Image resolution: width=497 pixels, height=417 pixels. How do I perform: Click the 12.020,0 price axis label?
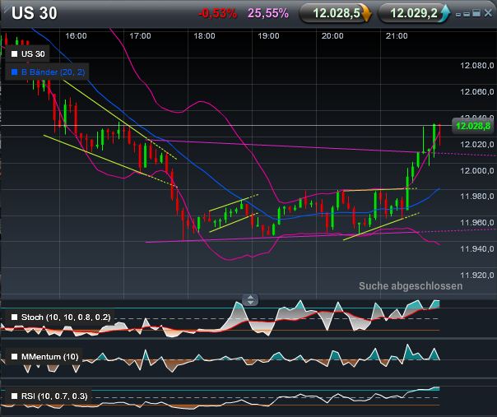point(477,145)
